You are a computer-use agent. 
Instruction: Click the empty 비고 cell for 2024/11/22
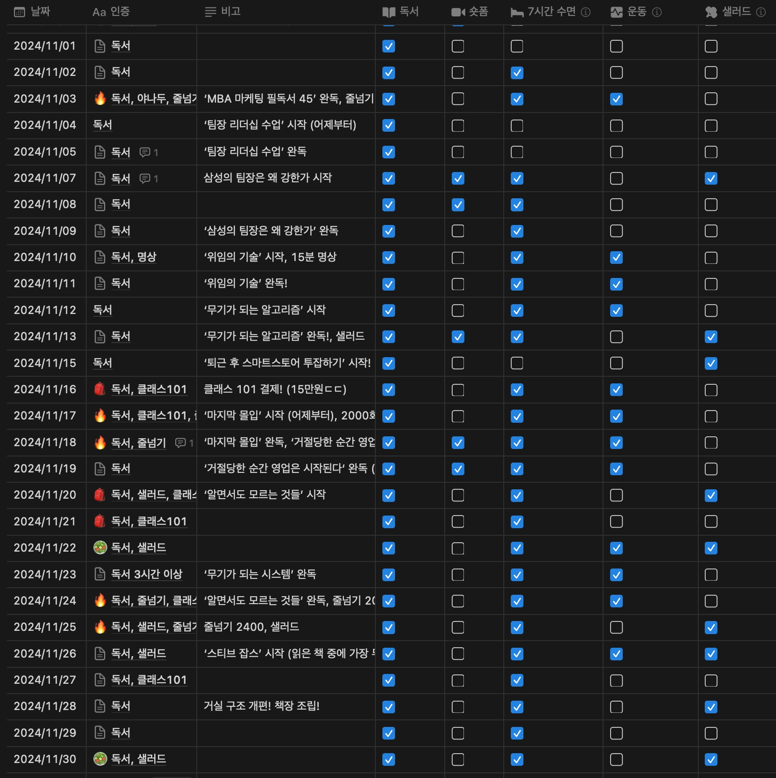coord(286,548)
